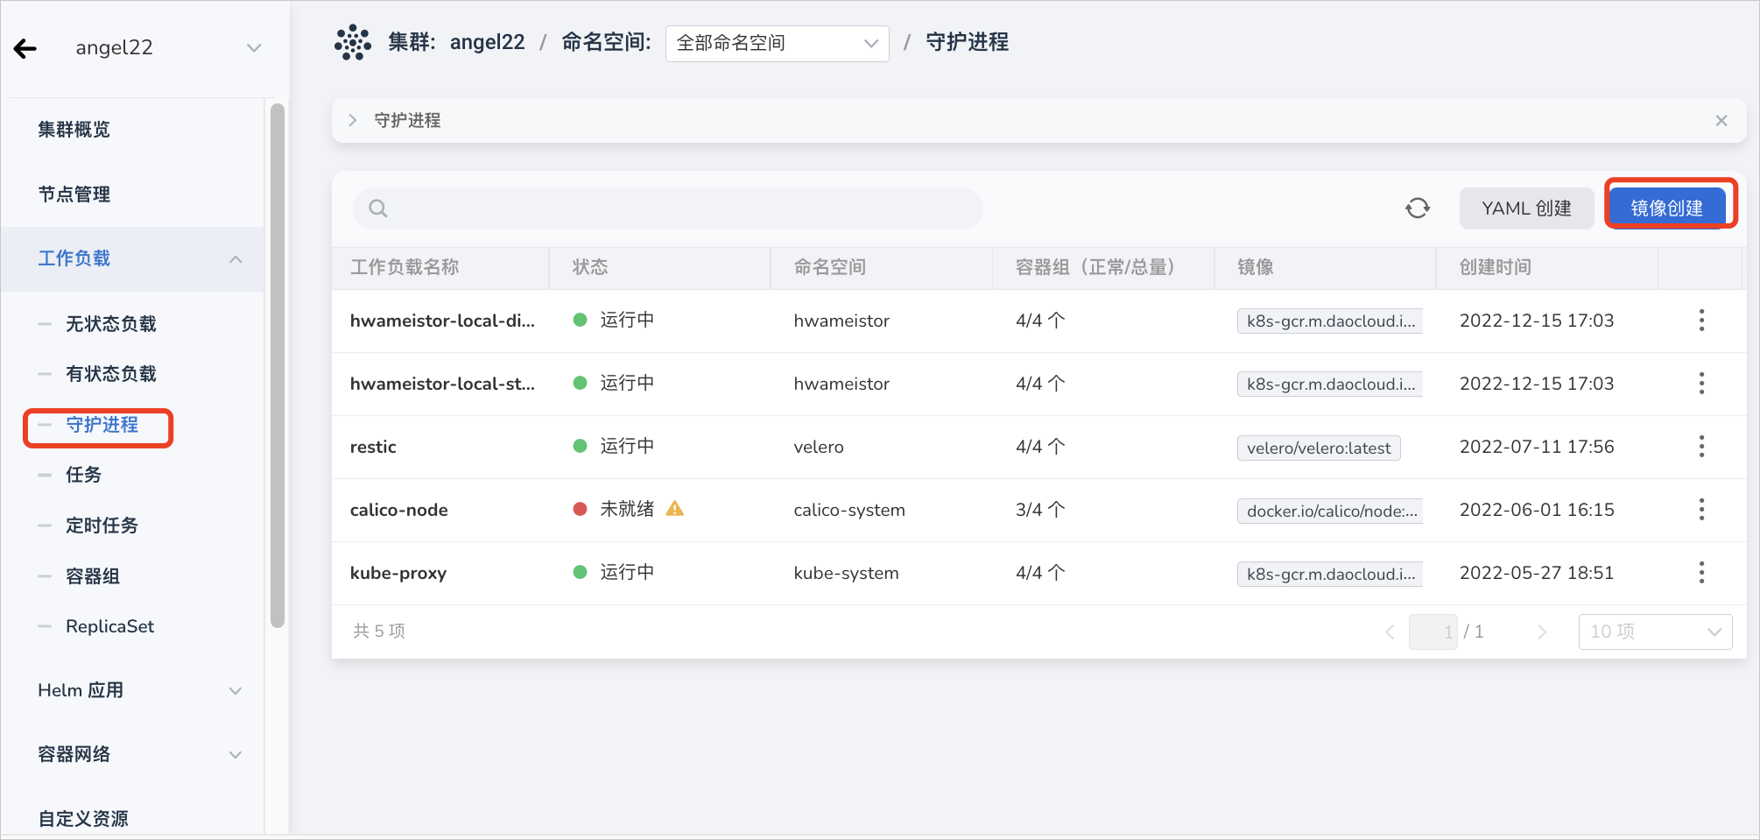Open actions menu for hwameistor-local-st row
The width and height of the screenshot is (1760, 840).
[x=1701, y=384]
